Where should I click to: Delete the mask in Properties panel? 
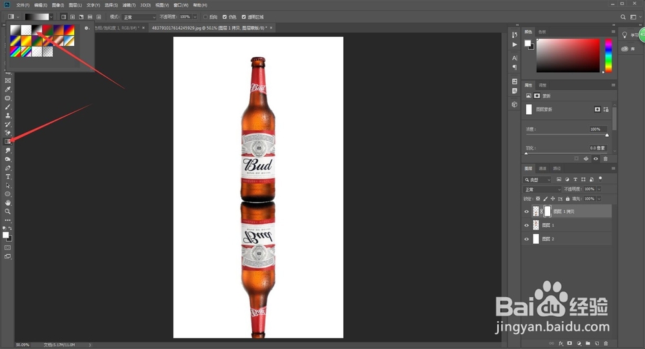tap(606, 159)
